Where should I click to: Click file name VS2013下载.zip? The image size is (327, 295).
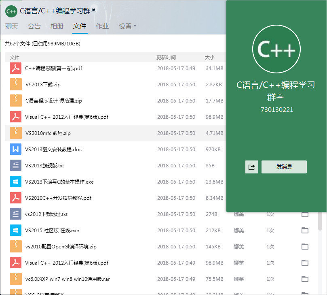point(43,84)
